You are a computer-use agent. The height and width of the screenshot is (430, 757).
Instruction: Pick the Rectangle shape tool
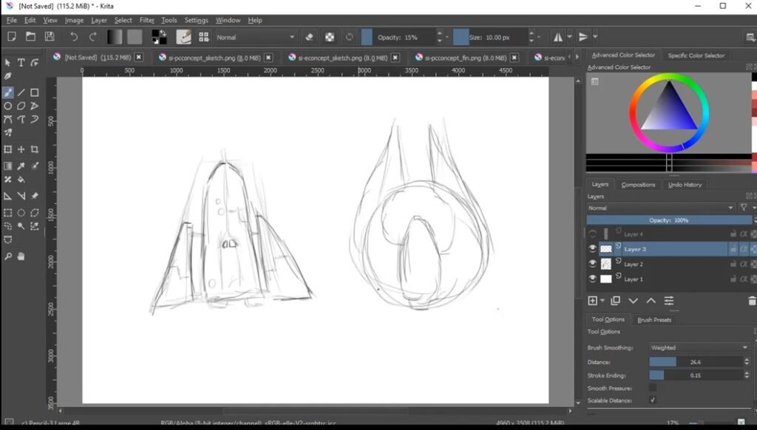[x=35, y=93]
